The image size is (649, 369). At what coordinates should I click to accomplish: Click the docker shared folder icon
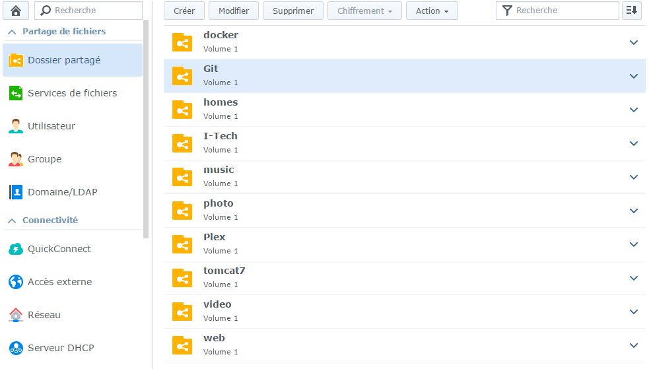(x=182, y=43)
